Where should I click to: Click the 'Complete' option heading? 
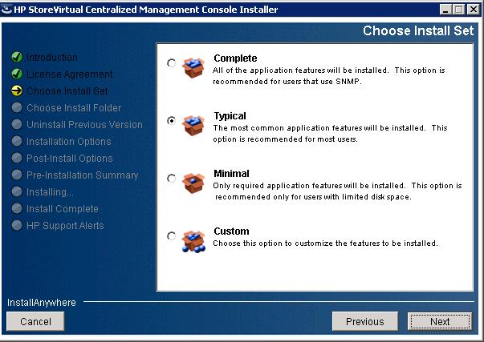click(x=235, y=58)
